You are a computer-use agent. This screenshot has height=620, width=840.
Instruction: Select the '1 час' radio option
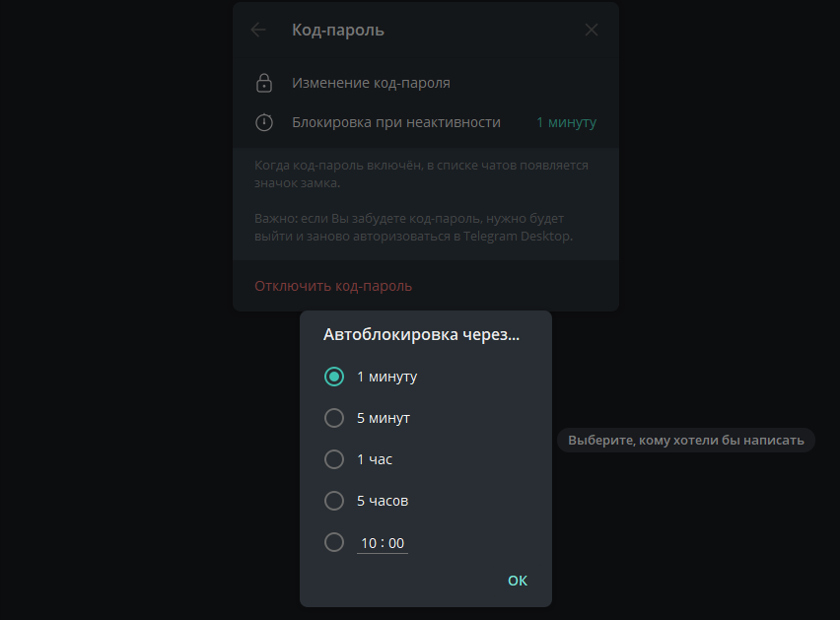[x=334, y=459]
